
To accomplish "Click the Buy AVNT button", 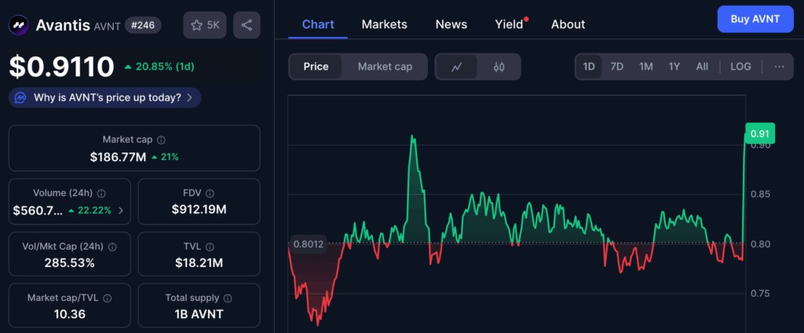I will click(x=755, y=19).
